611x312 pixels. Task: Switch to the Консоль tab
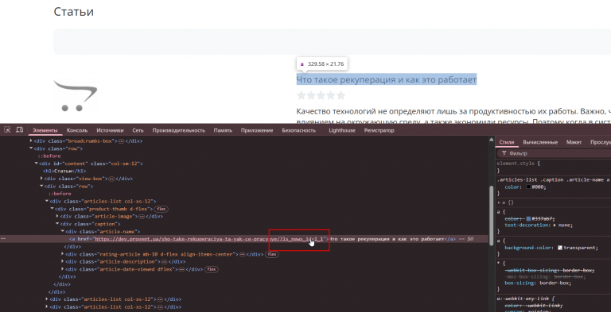[77, 130]
